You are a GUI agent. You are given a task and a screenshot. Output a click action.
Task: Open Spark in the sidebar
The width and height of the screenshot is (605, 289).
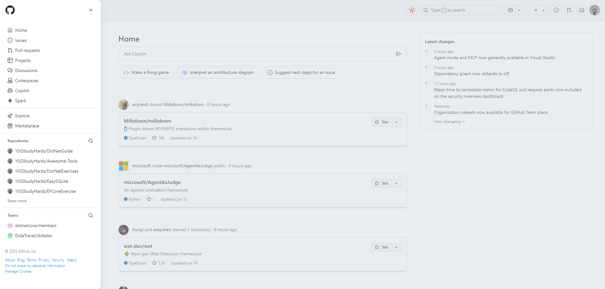coord(50,101)
